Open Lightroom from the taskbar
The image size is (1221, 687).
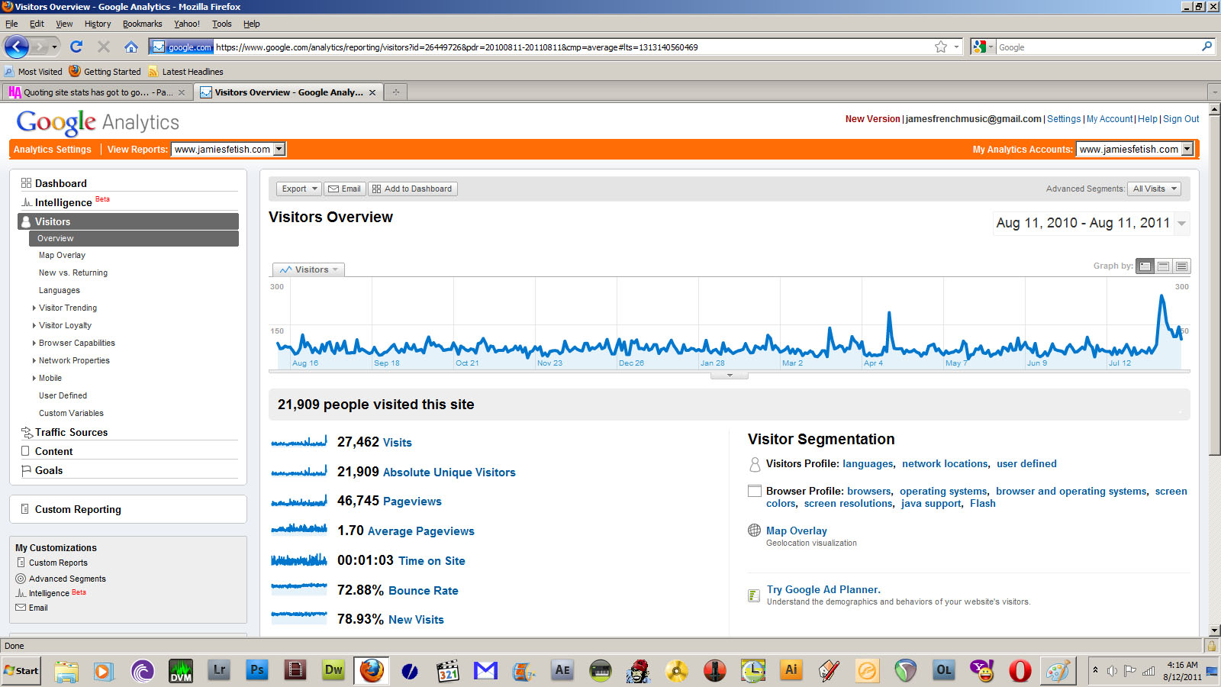(x=219, y=671)
